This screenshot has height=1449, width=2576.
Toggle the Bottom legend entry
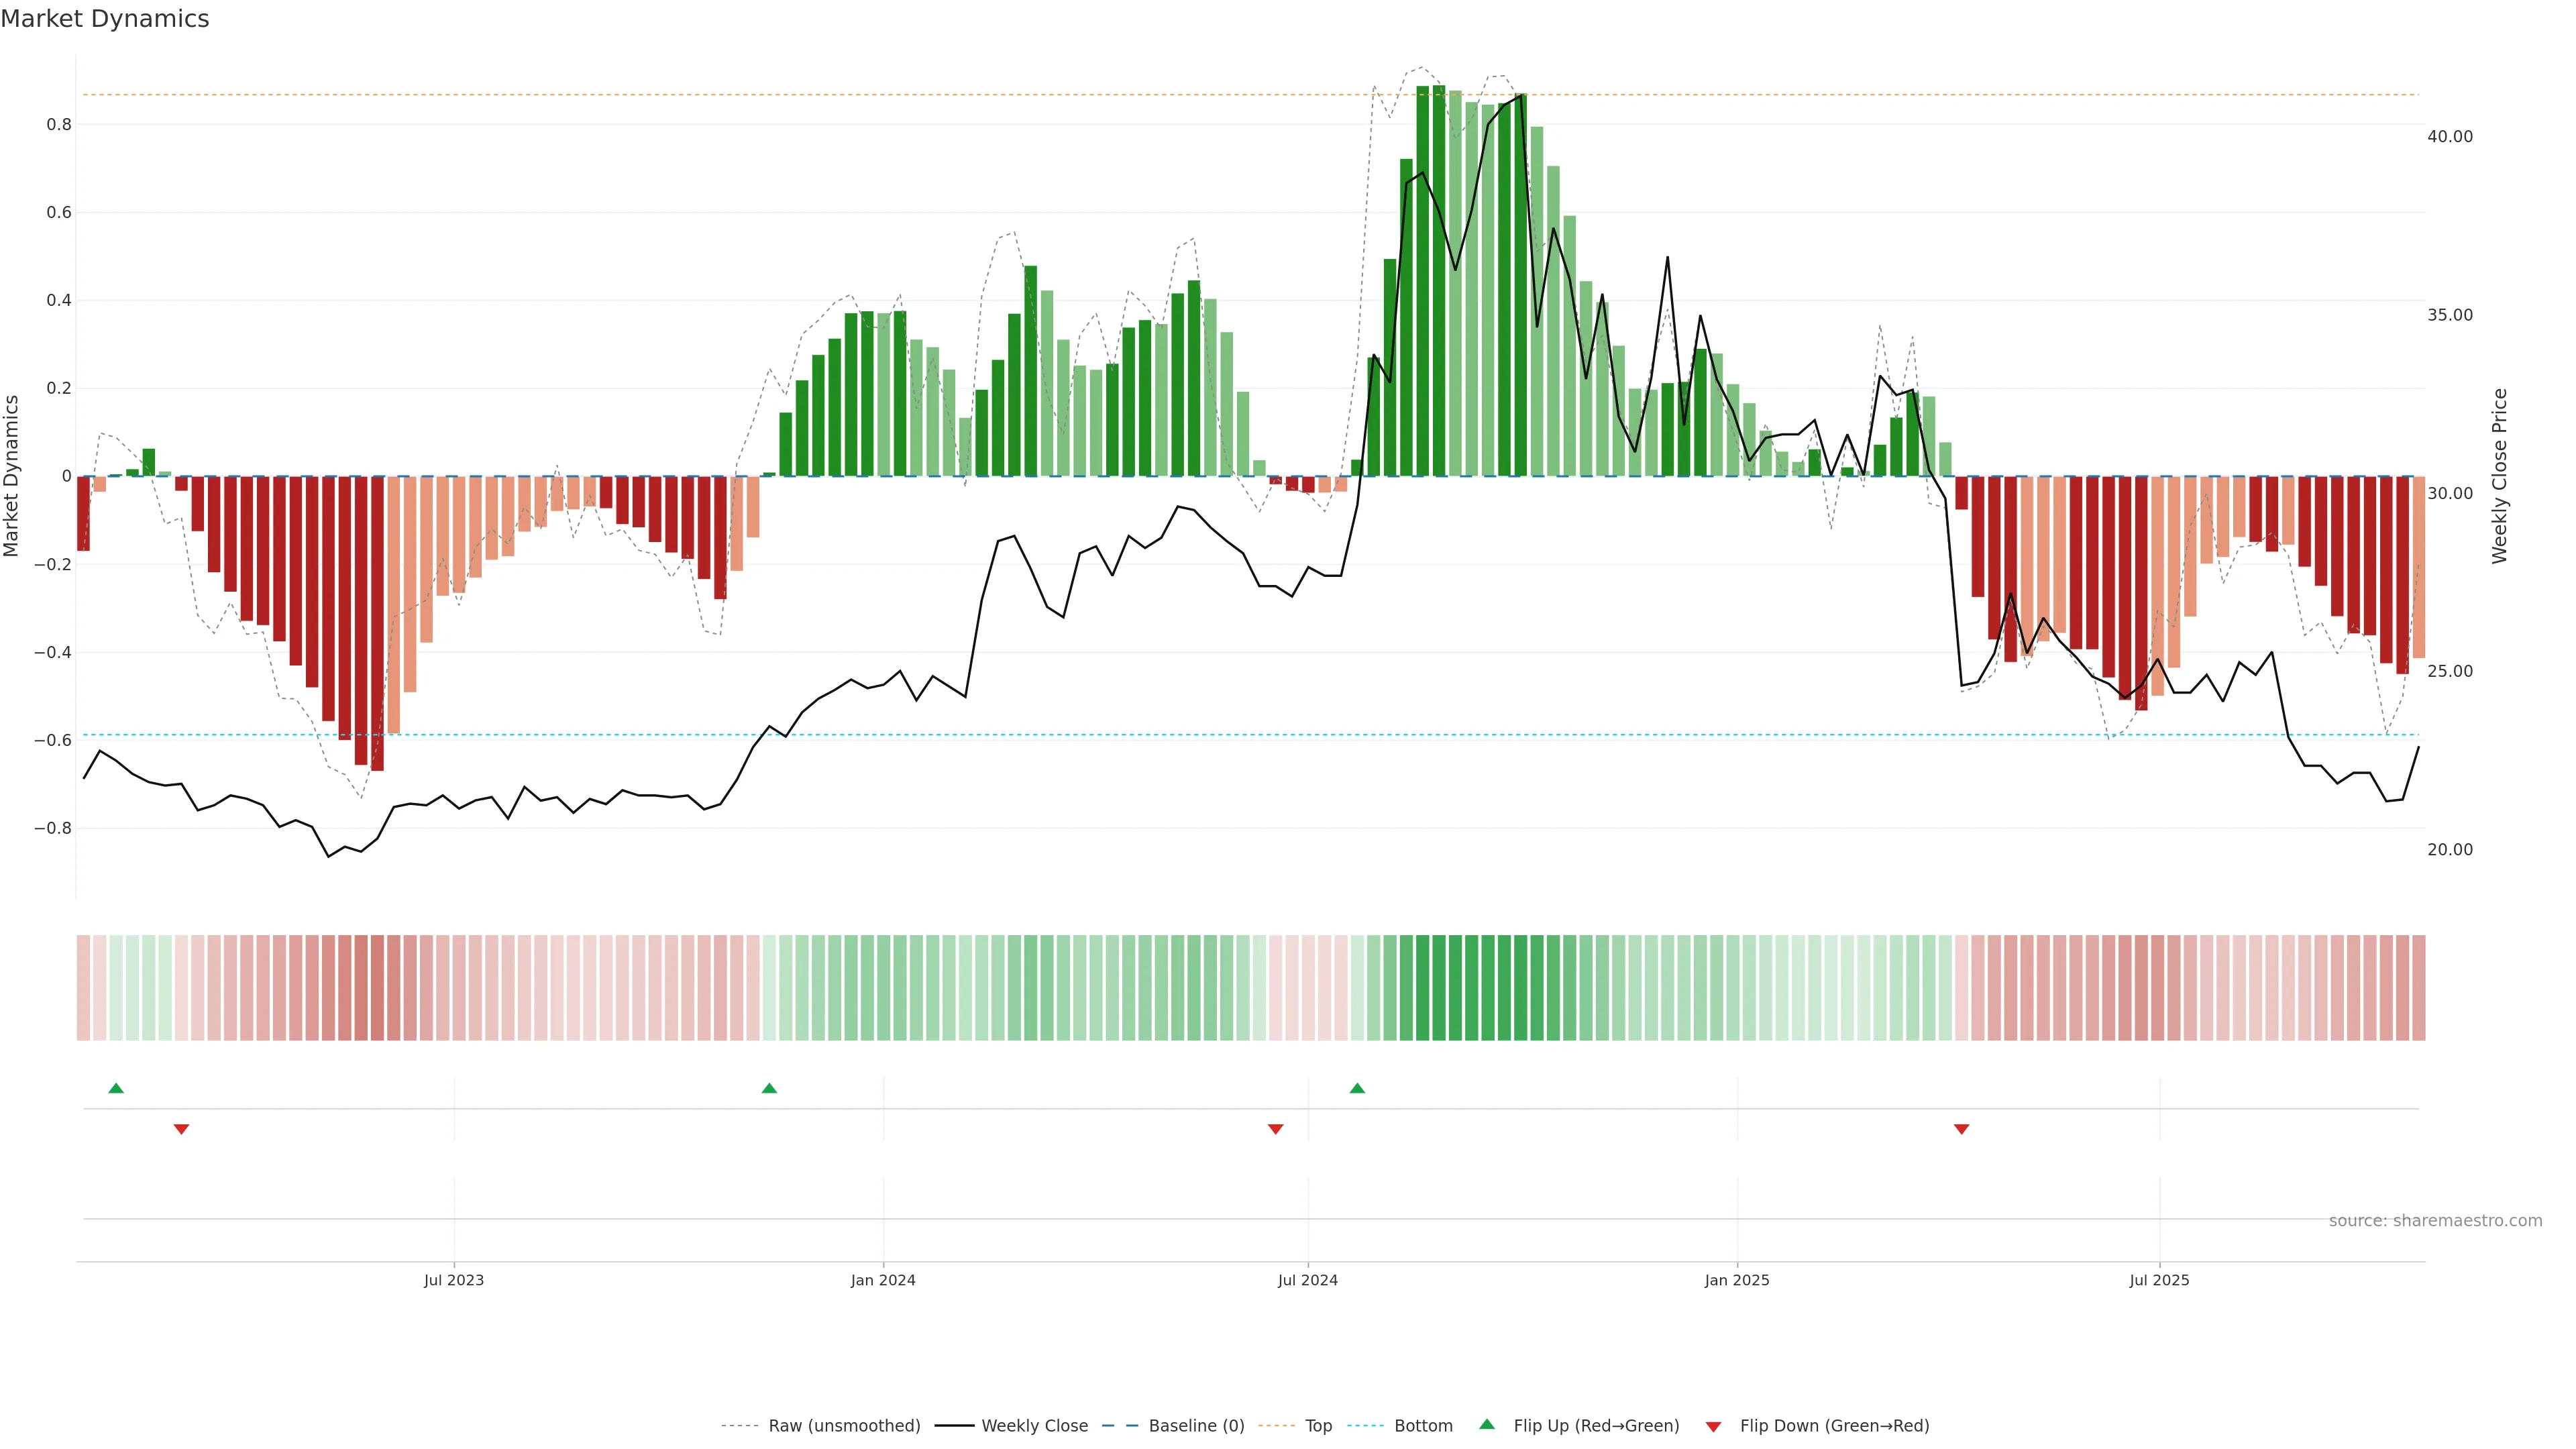[1423, 1425]
